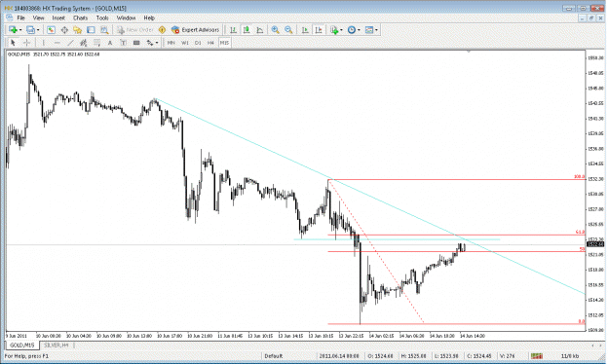
Task: Click the chart's document icon in menu bar
Action: pos(10,18)
